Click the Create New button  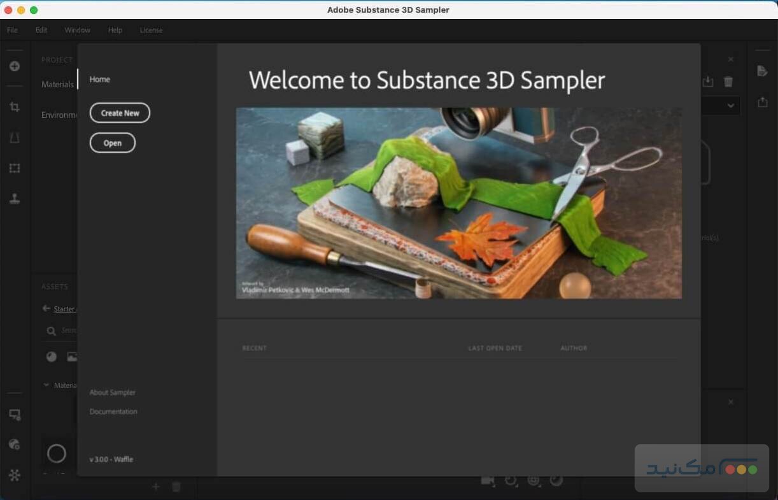tap(120, 113)
